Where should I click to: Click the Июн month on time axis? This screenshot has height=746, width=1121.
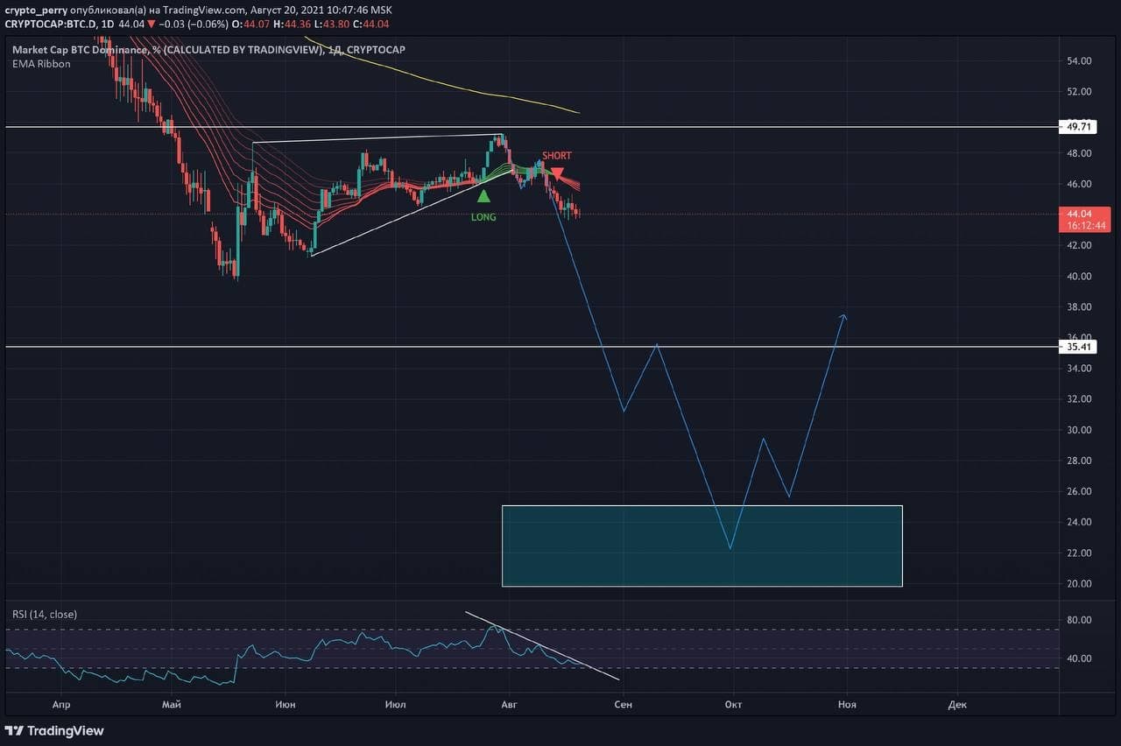(x=285, y=704)
